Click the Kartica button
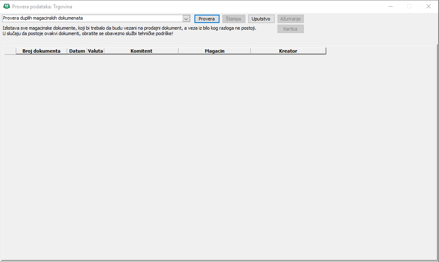 click(x=290, y=29)
